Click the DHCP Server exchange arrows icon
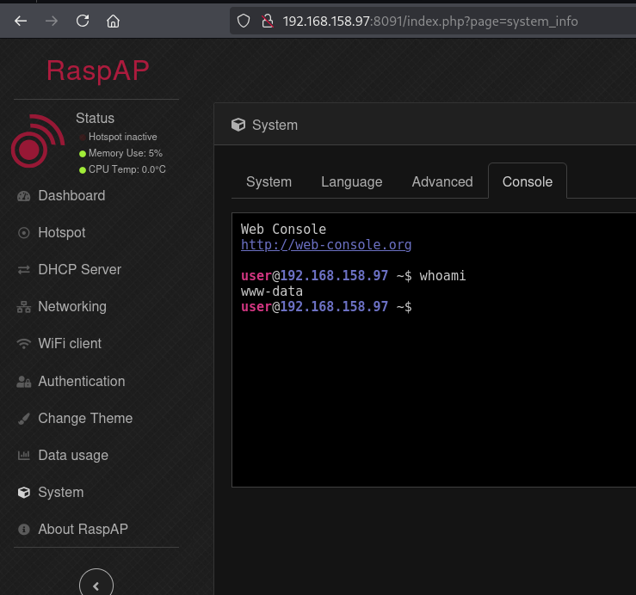 pyautogui.click(x=23, y=270)
